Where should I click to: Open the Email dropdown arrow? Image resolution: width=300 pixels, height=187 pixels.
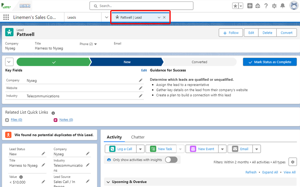click(x=256, y=149)
